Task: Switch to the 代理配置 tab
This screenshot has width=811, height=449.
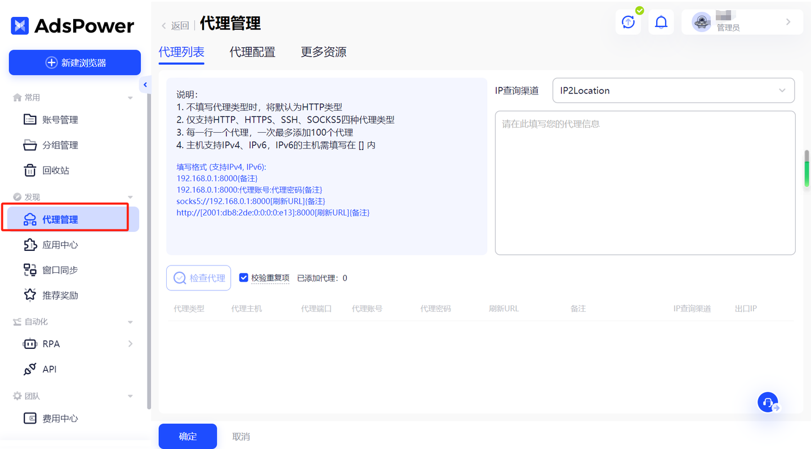Action: click(x=252, y=51)
